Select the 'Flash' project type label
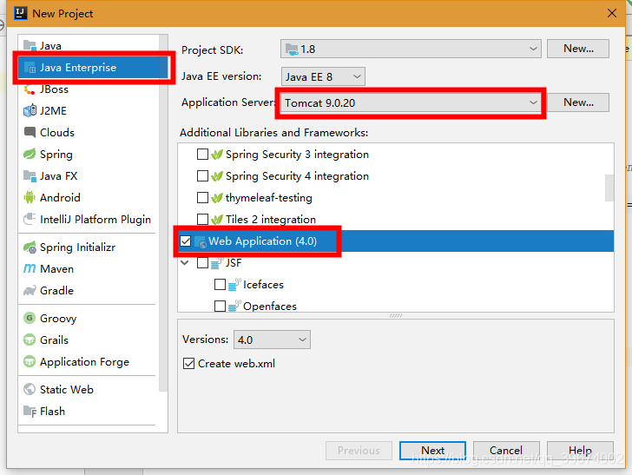Image resolution: width=632 pixels, height=475 pixels. tap(52, 412)
